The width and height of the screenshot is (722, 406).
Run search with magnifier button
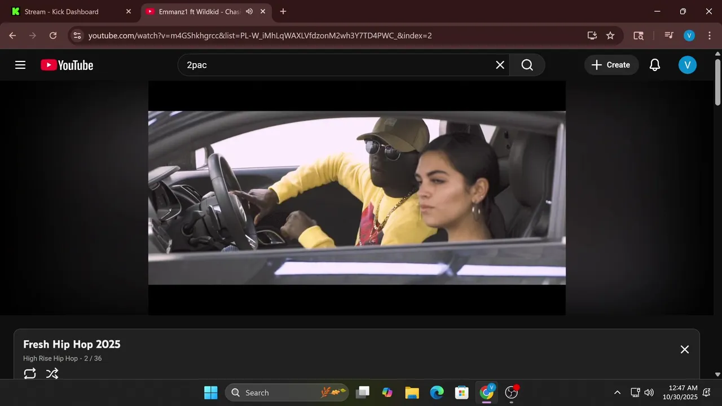tap(527, 65)
